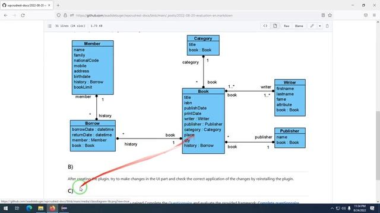
Task: Open the Windows Start menu
Action: click(5, 208)
